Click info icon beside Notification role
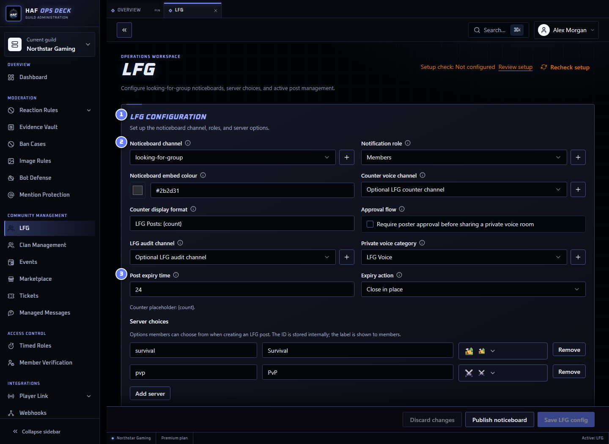 (408, 143)
